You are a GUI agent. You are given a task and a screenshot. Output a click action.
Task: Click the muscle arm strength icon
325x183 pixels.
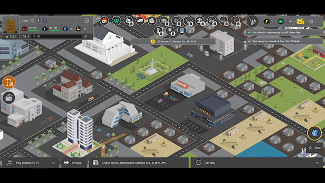pyautogui.click(x=78, y=29)
